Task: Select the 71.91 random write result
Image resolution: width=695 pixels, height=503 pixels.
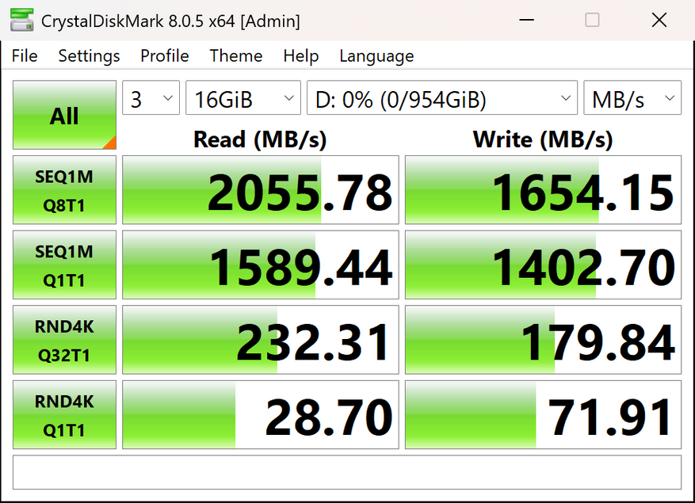Action: coord(544,415)
